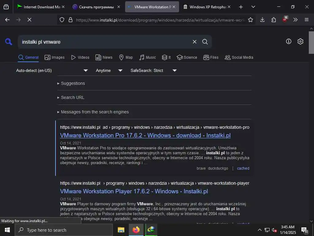The width and height of the screenshot is (314, 236).
Task: Submit the search with the magnifier button
Action: (205, 42)
